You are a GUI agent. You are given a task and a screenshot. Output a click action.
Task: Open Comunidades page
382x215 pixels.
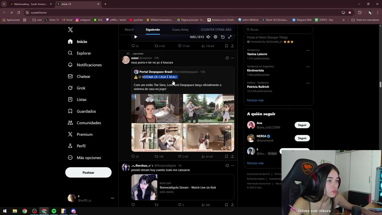[84, 123]
